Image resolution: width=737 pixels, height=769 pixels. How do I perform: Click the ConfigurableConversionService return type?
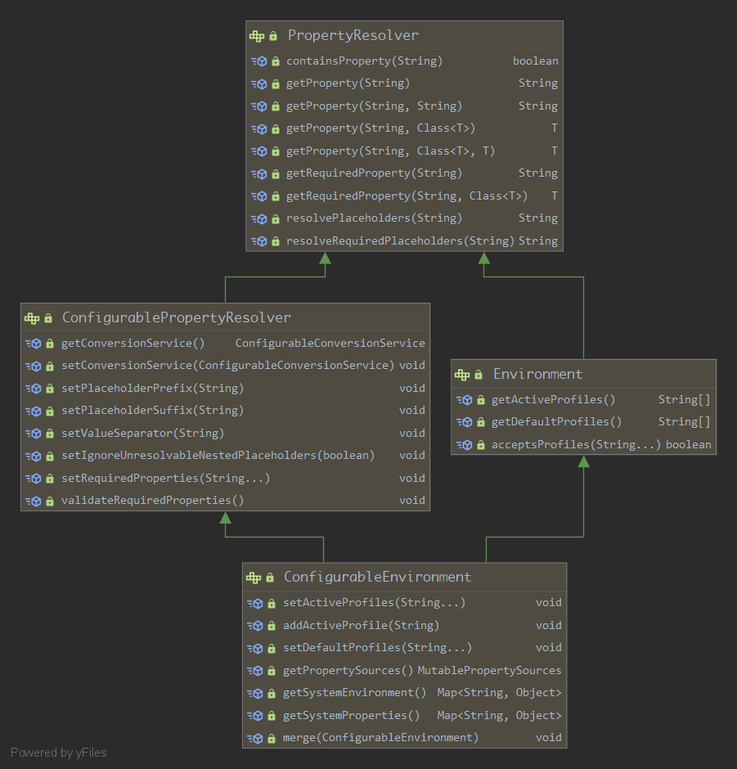[x=330, y=343]
